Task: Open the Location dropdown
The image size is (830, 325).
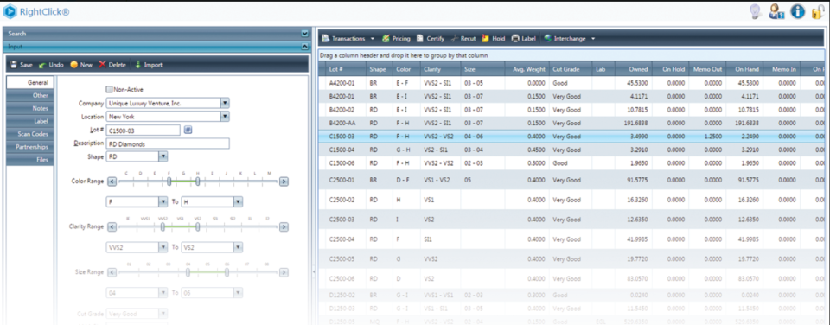Action: [x=225, y=117]
